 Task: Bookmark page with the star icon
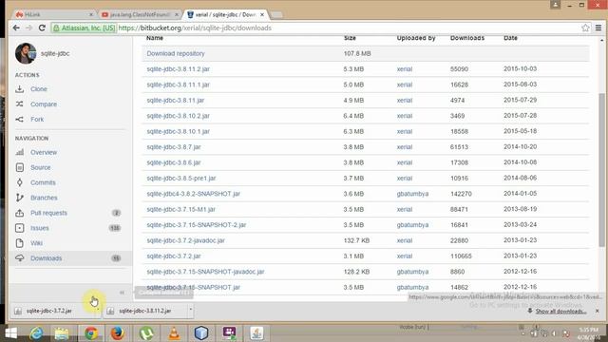[x=585, y=28]
